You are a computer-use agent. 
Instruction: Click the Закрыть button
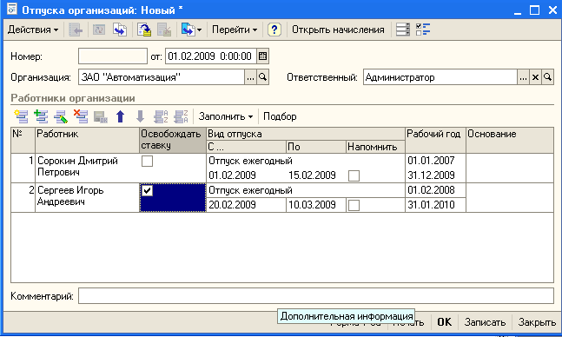pos(537,322)
